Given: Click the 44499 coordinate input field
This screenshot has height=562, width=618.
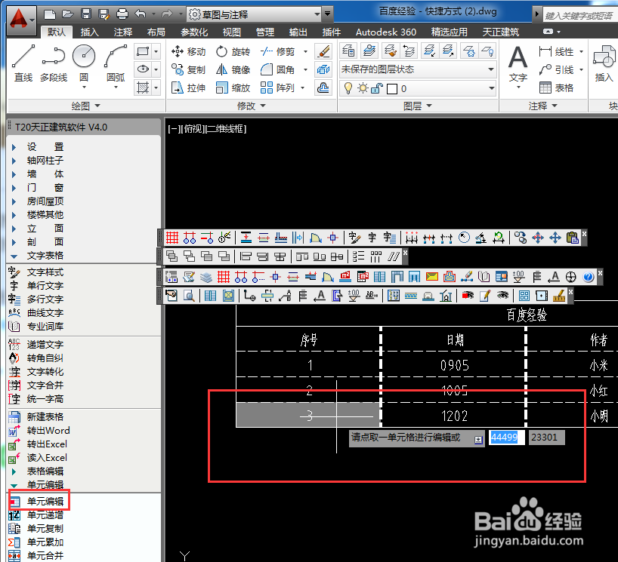Looking at the screenshot, I should tap(506, 438).
